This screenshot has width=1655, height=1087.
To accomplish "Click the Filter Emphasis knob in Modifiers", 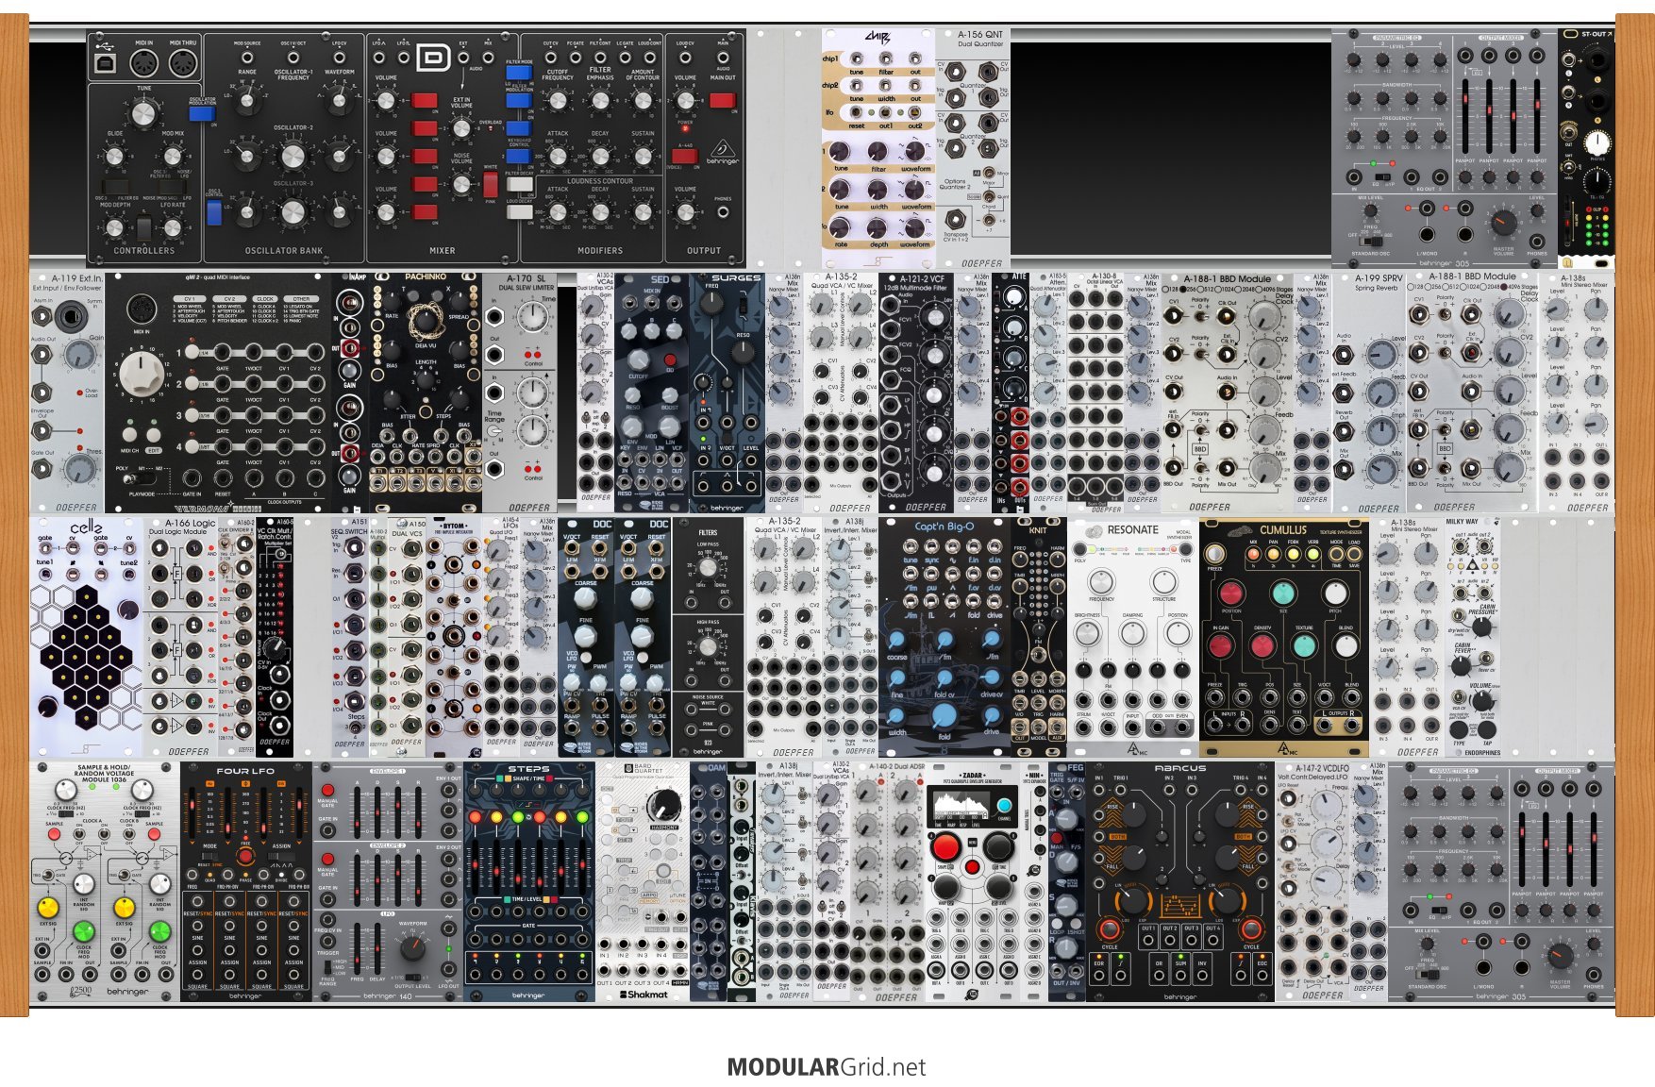I will coord(600,100).
